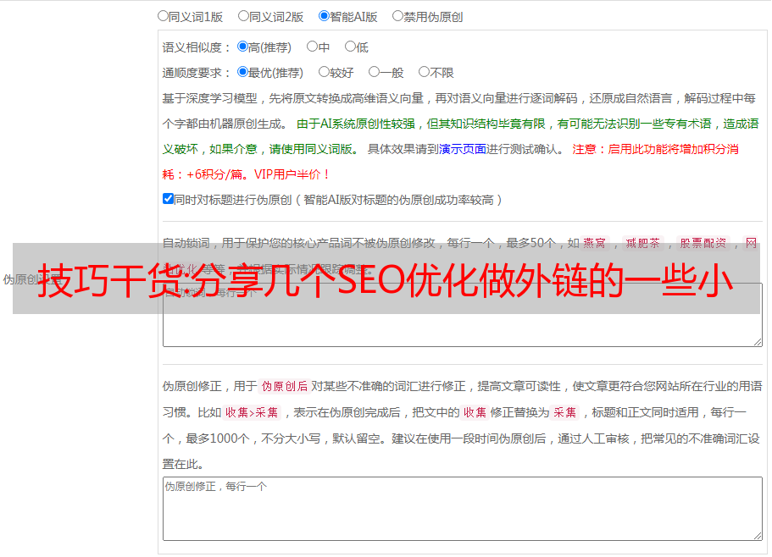772x557 pixels.
Task: Click inside the 伪原创修正 textarea
Action: coord(463,509)
